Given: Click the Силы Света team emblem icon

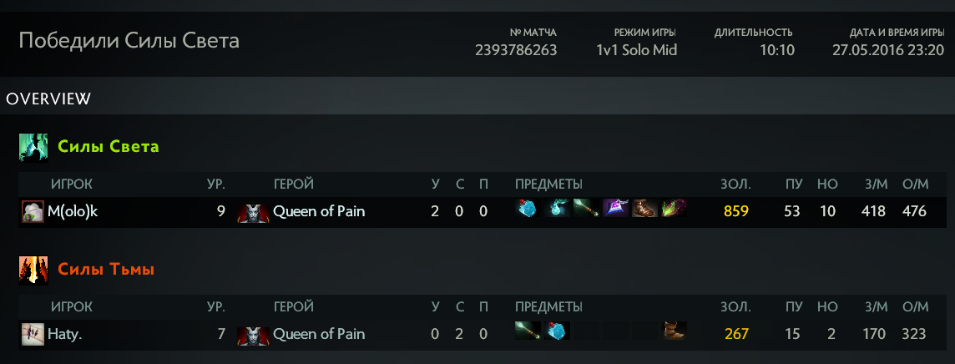Looking at the screenshot, I should (x=32, y=147).
